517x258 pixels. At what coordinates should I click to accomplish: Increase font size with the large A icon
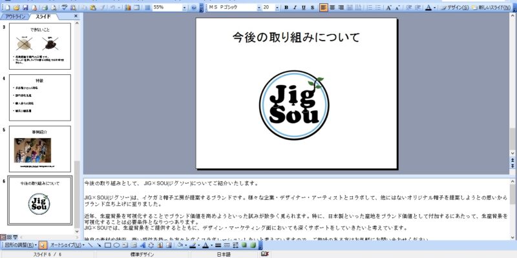[389, 8]
